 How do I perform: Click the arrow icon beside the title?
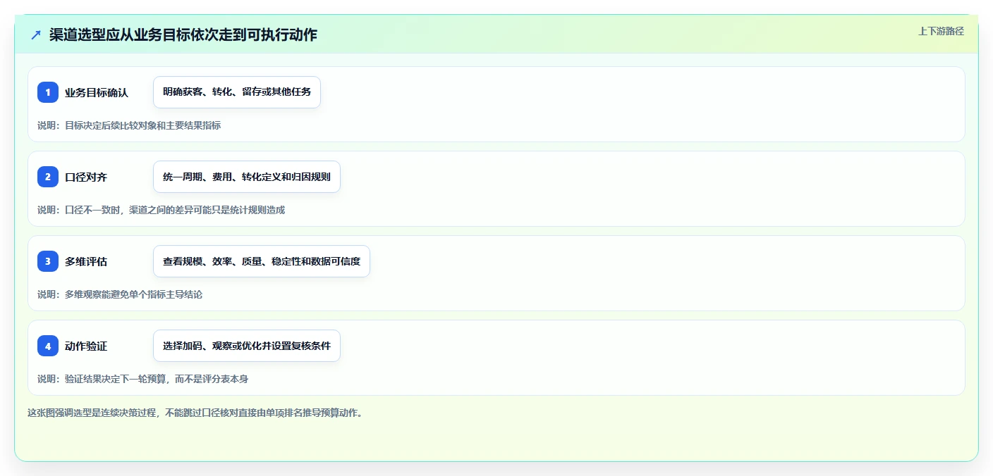tap(36, 35)
